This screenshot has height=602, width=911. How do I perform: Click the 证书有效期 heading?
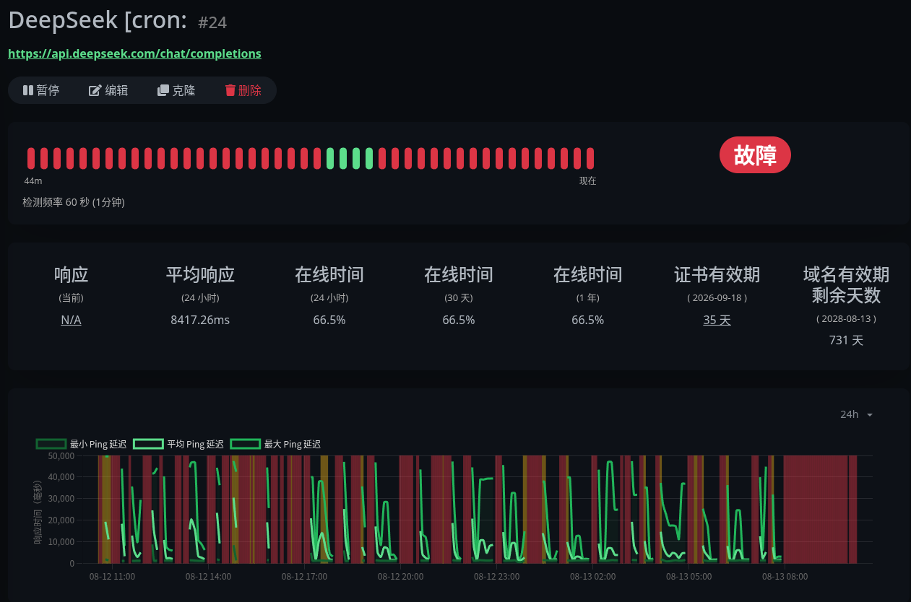click(x=717, y=274)
